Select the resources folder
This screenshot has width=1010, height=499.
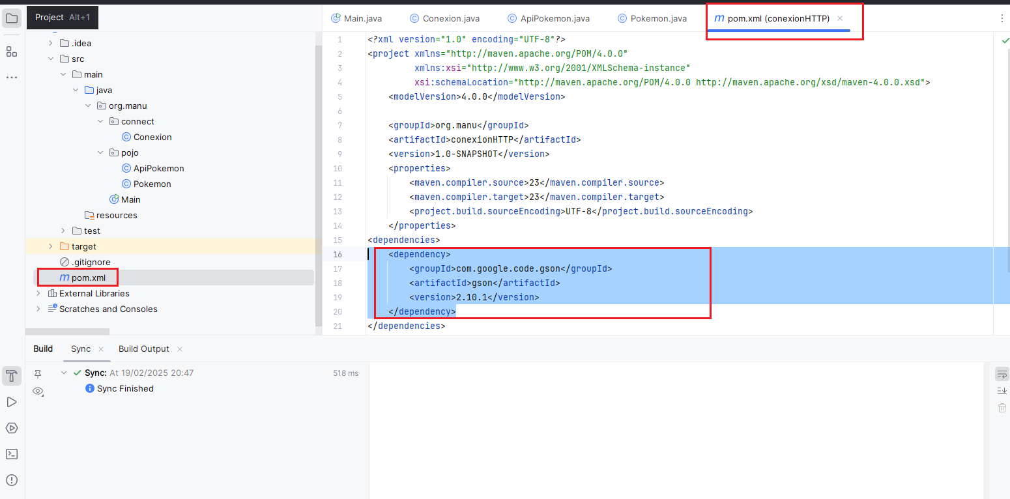coord(111,215)
